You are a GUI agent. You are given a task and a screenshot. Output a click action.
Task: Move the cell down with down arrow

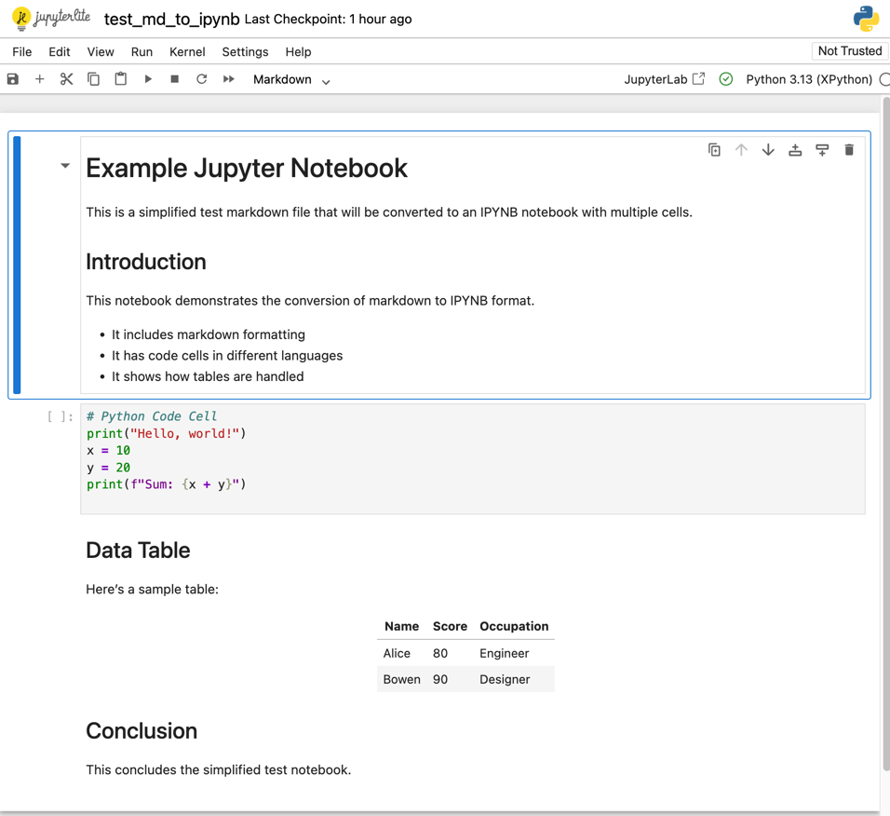(x=768, y=150)
